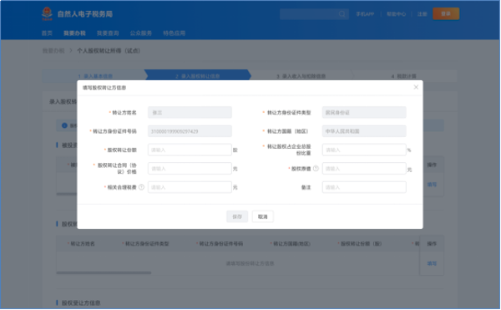Click the 转让方国籍（地区） field
The height and width of the screenshot is (310, 501).
pos(364,131)
